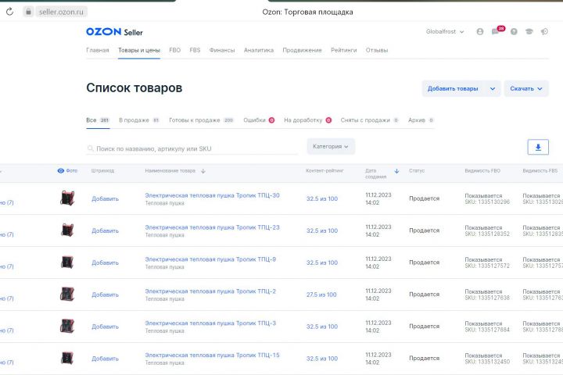This screenshot has width=563, height=375.
Task: Switch to the Сняты с продажи tab
Action: 369,120
